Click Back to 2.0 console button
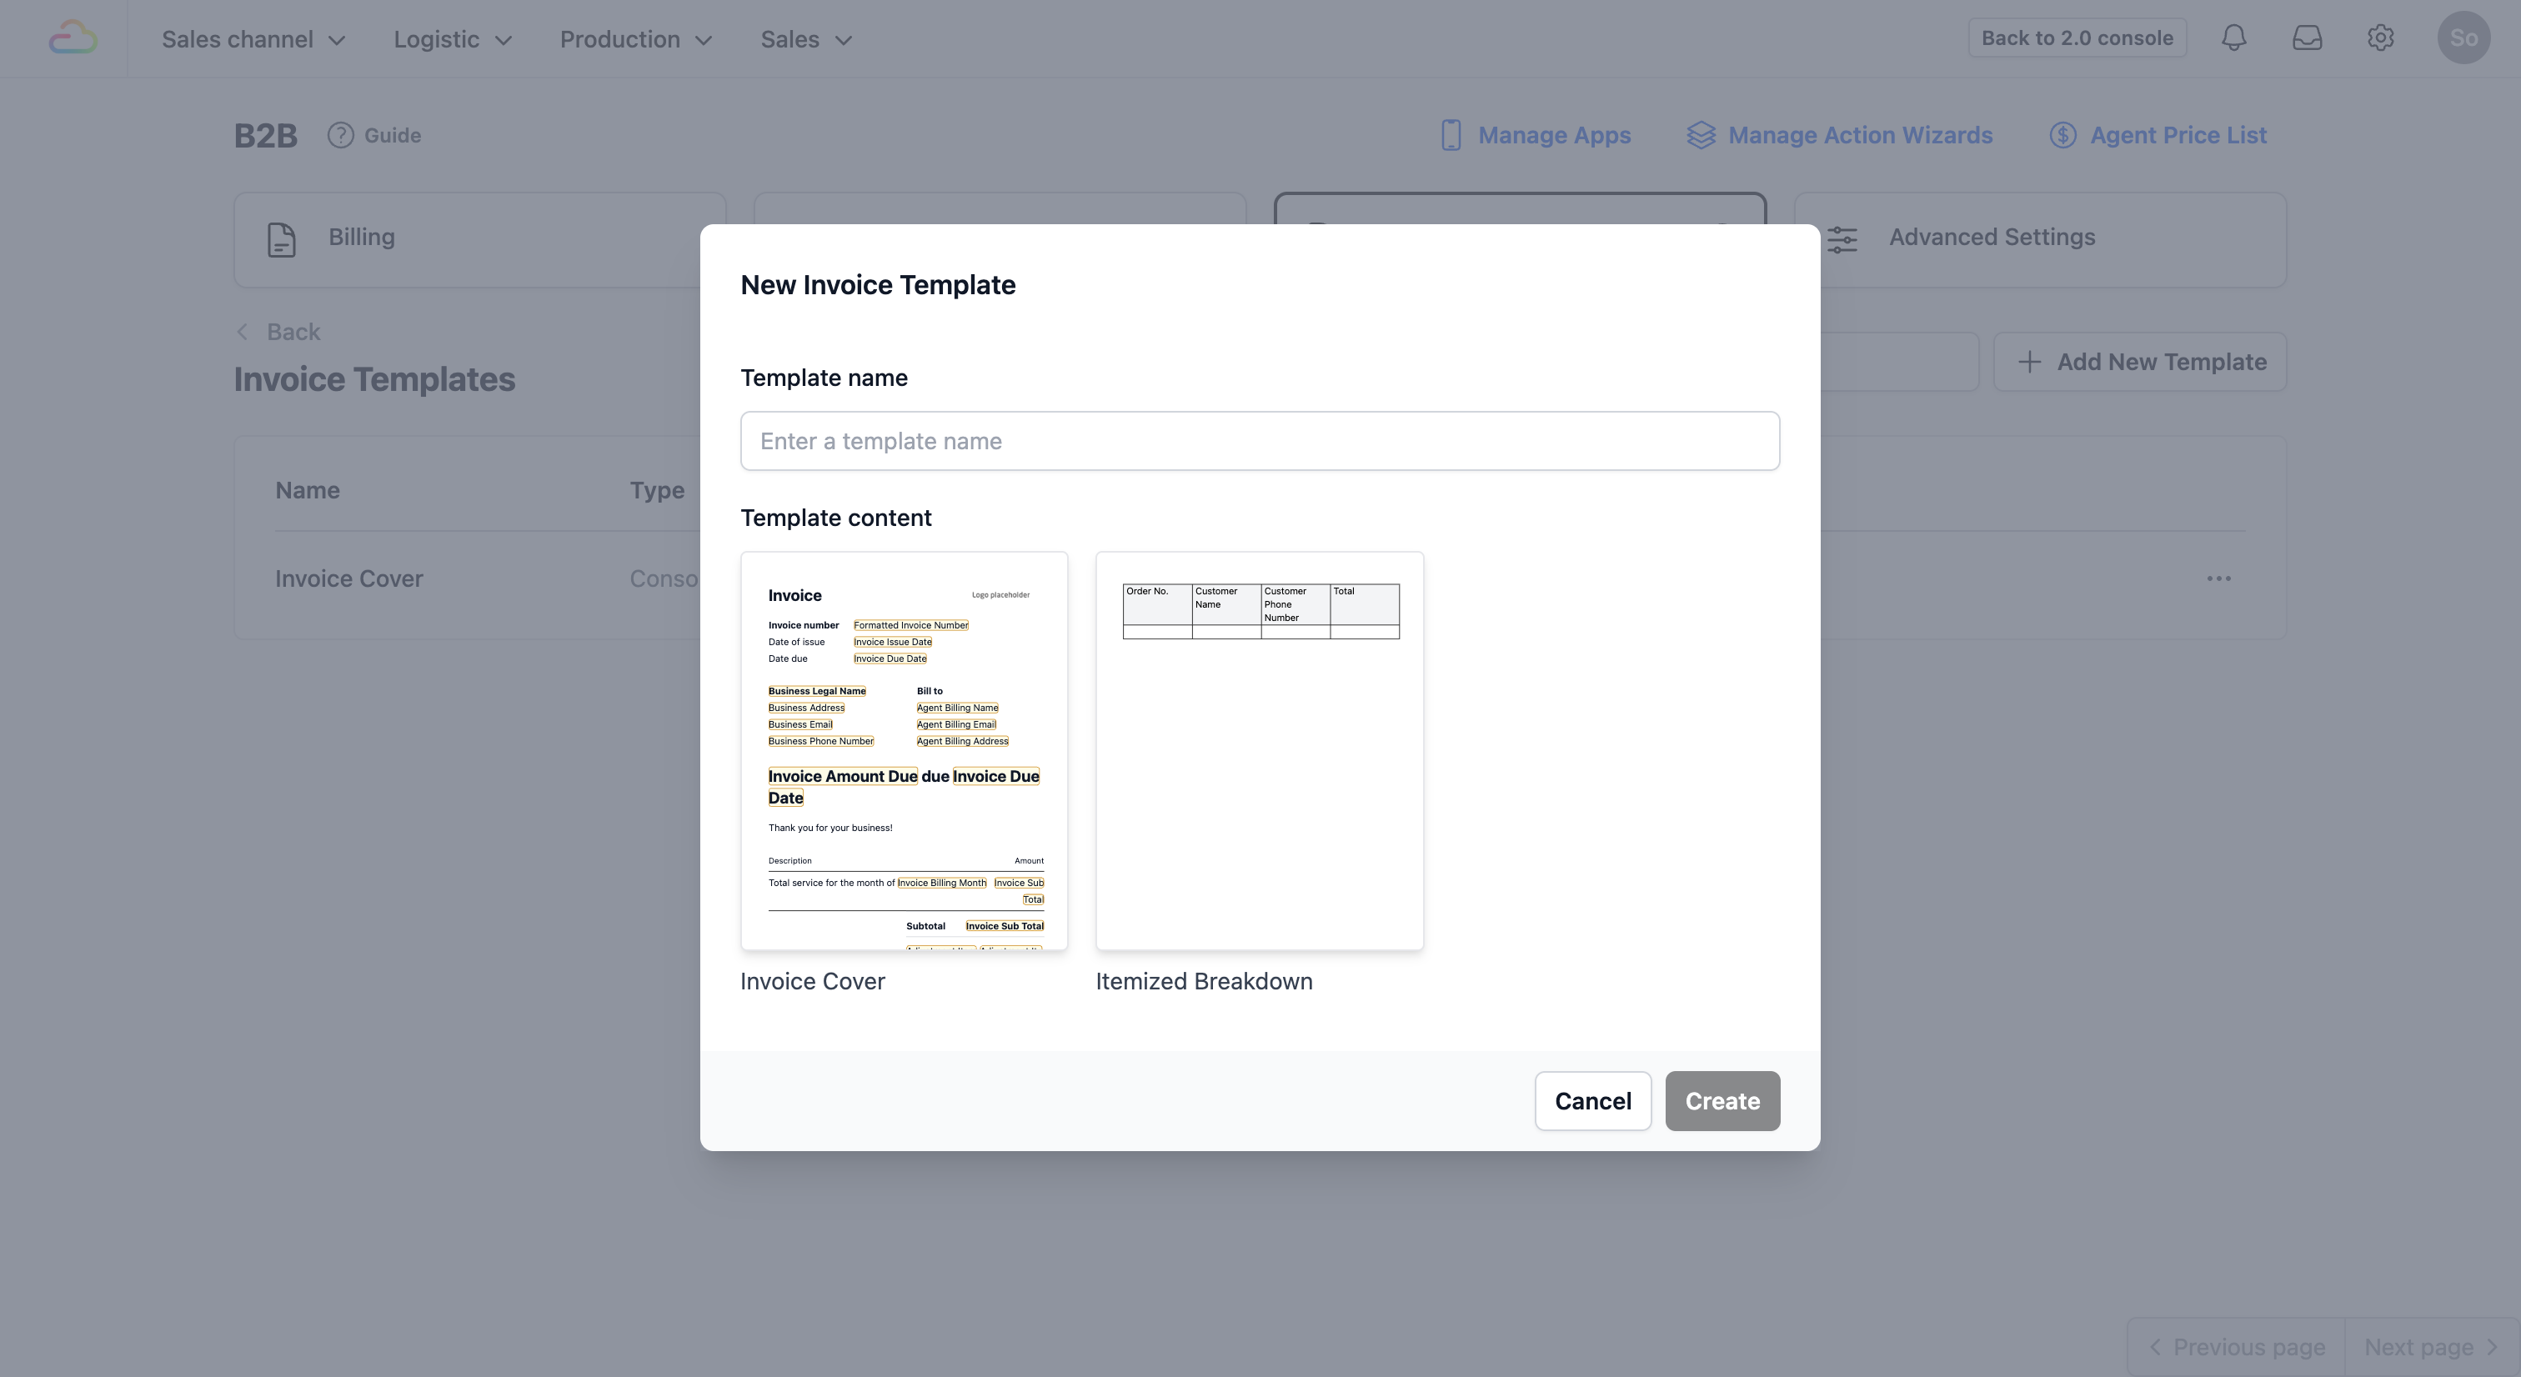 [2077, 38]
